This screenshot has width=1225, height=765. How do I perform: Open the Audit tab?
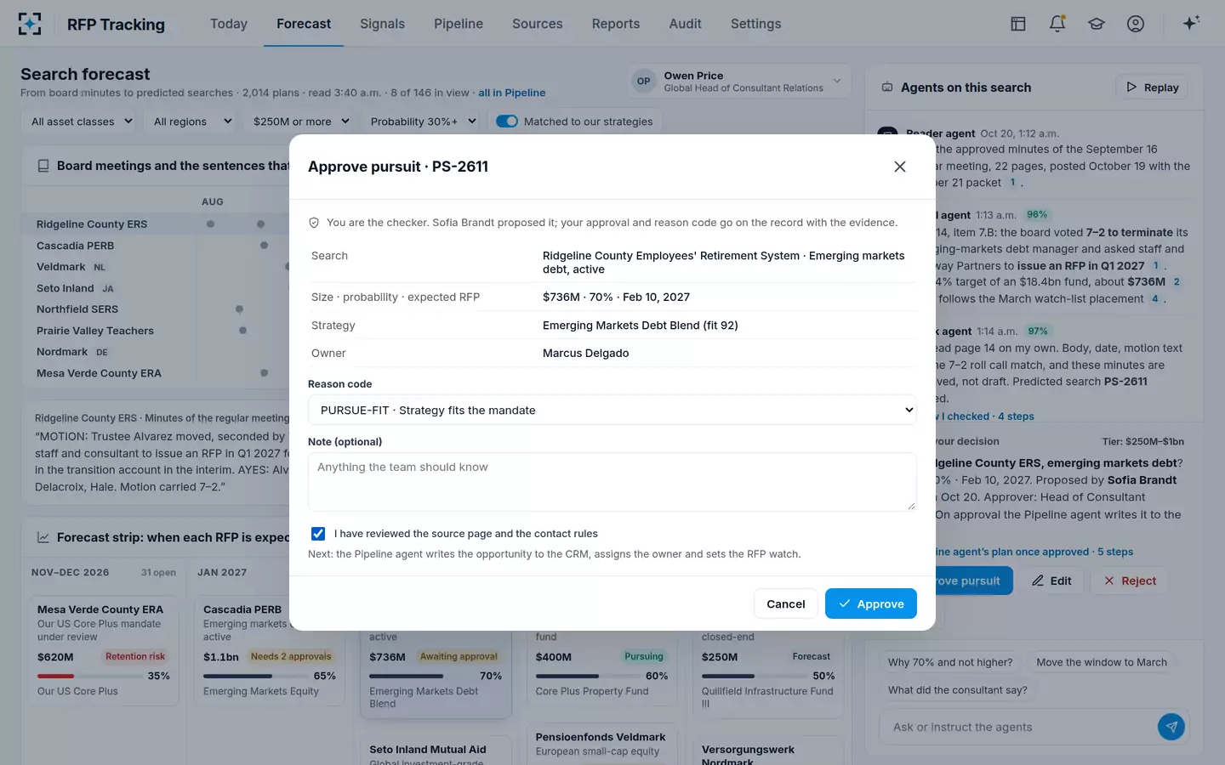coord(685,24)
